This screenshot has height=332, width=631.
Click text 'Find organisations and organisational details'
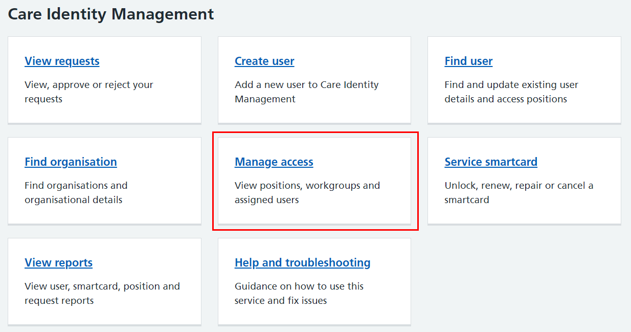point(76,193)
